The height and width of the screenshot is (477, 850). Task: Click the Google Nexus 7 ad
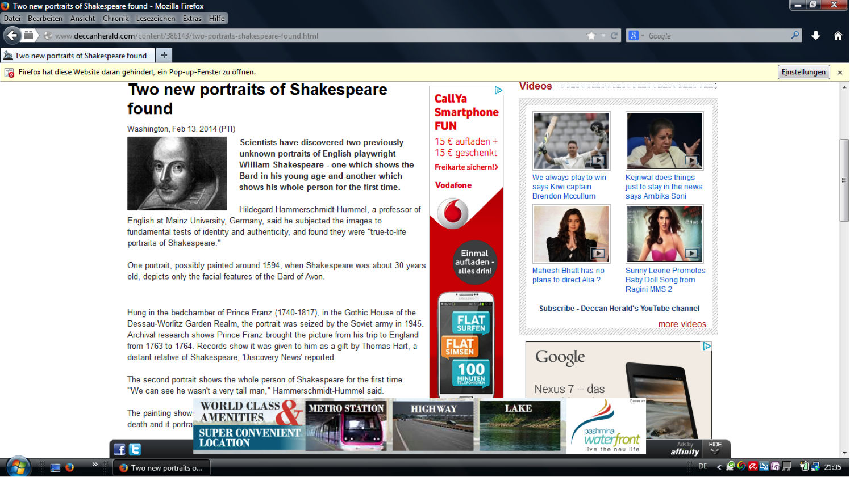tap(619, 391)
